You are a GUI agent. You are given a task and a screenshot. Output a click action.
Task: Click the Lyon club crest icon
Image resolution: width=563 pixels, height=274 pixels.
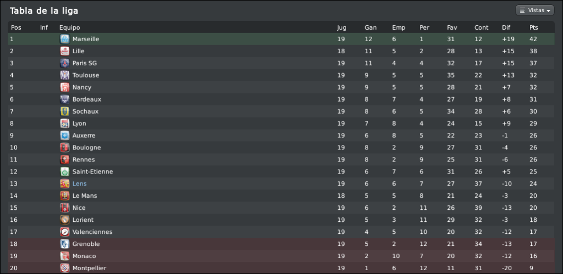point(64,124)
